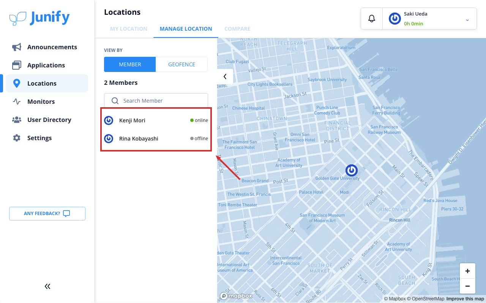Click Rina Kobayashi's offline status
This screenshot has width=486, height=303.
(199, 139)
